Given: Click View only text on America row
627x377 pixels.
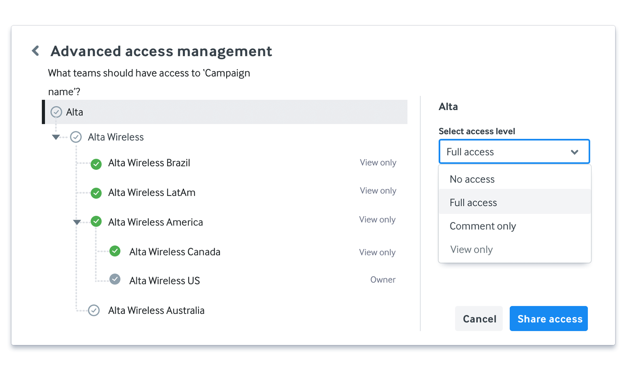Looking at the screenshot, I should click(377, 219).
